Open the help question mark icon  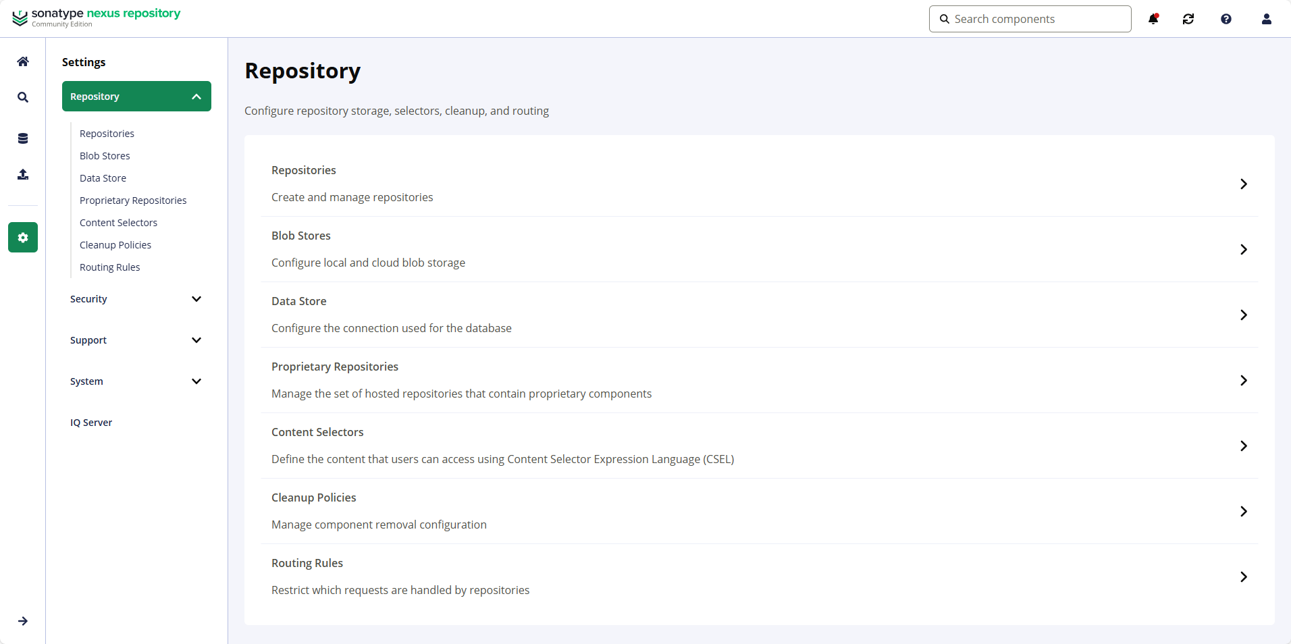coord(1226,19)
